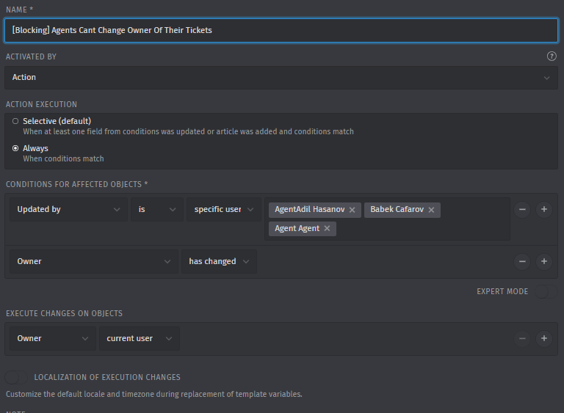564x413 pixels.
Task: Open the Activated By Action dropdown
Action: (281, 77)
